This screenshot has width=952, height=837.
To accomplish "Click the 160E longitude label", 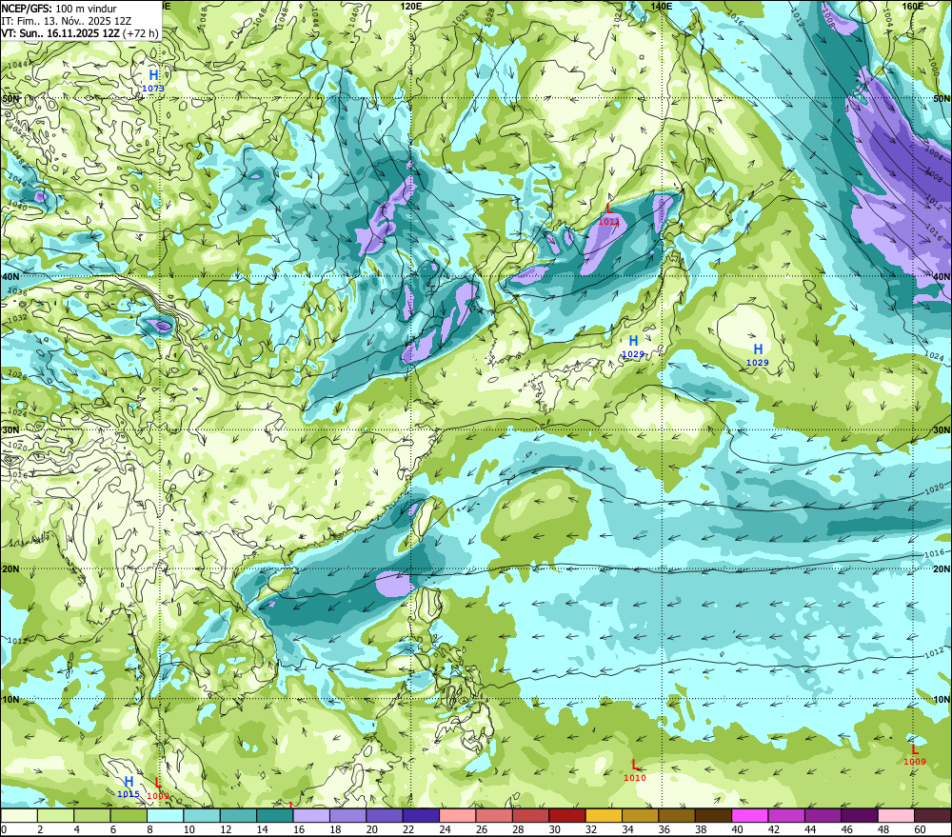I will click(x=913, y=6).
